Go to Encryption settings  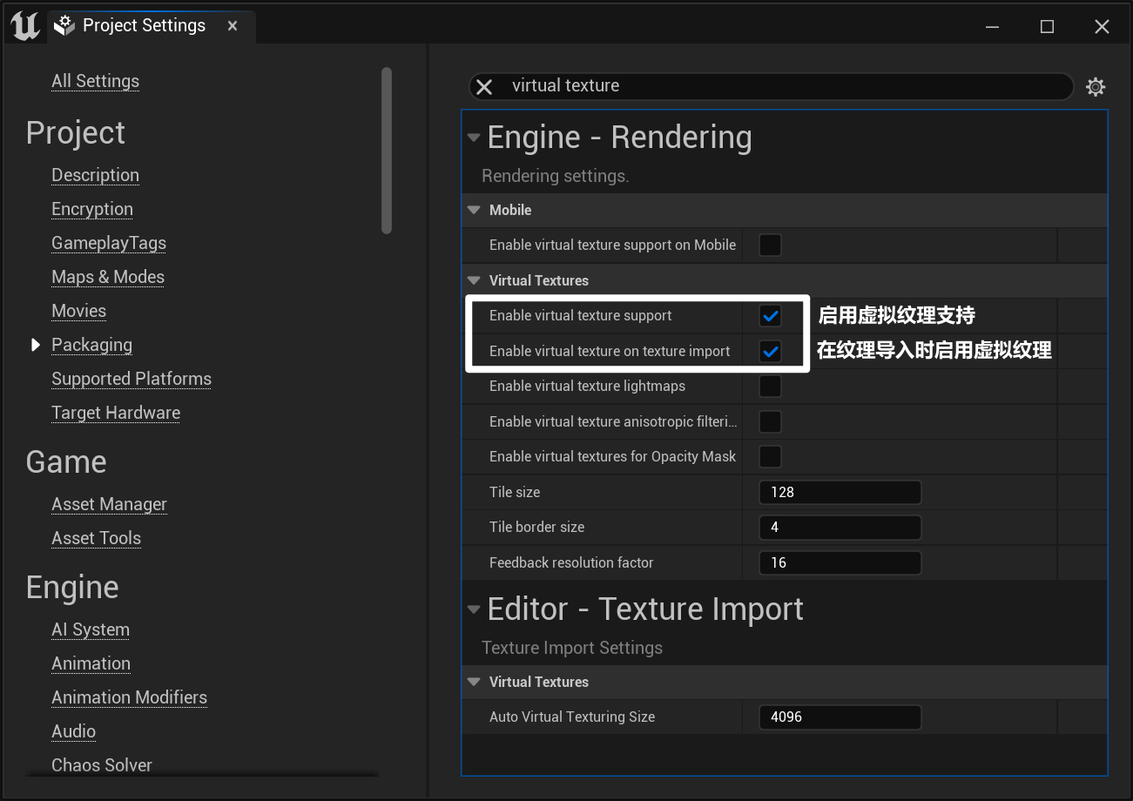(x=92, y=209)
